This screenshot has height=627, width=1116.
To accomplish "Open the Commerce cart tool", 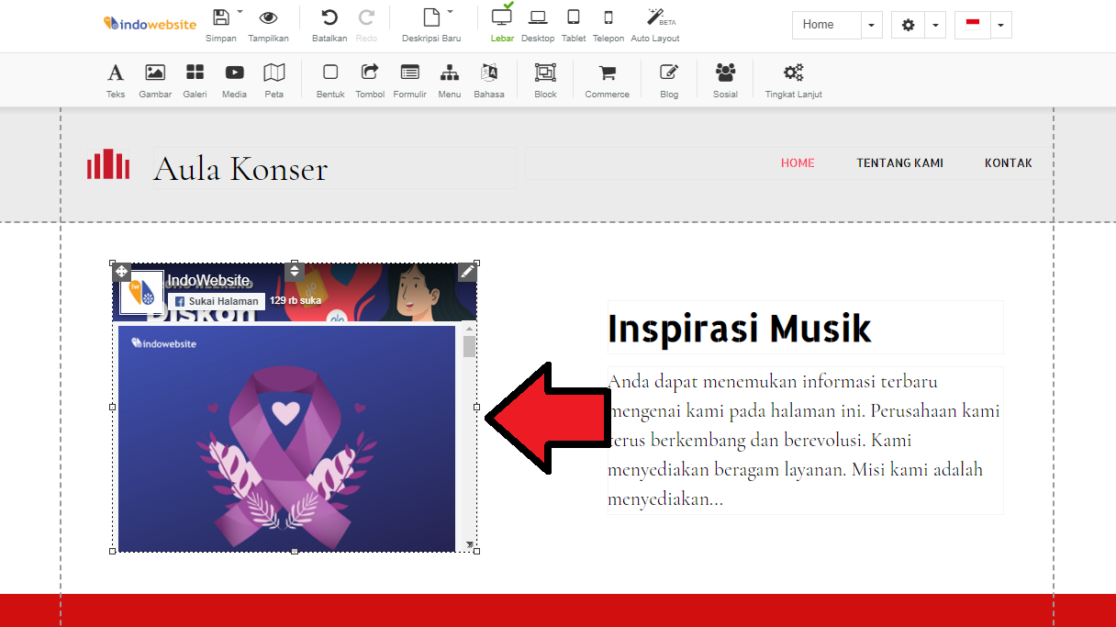I will (607, 79).
